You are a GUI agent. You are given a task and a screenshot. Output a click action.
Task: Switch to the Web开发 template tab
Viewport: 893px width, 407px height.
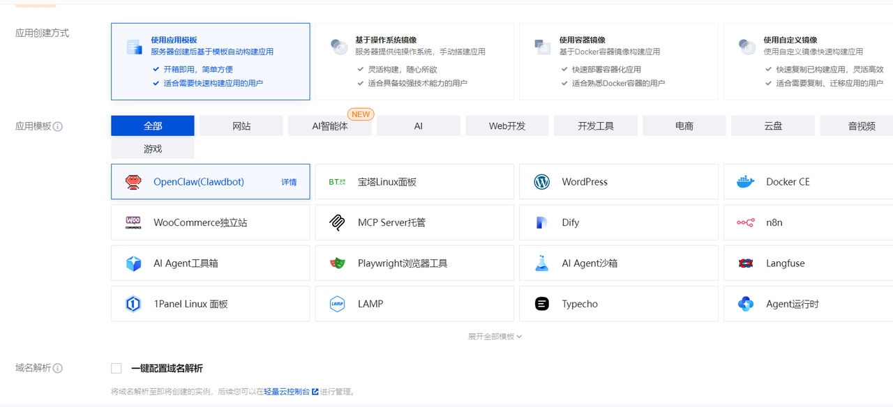507,126
